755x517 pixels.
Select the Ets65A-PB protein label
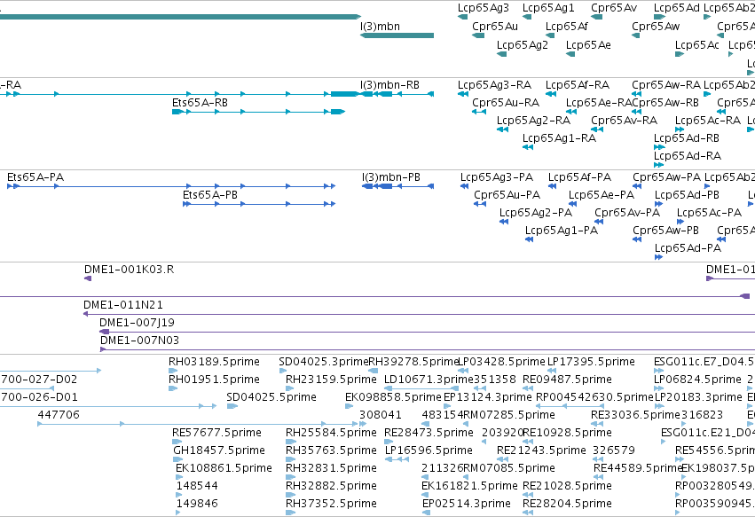tap(210, 195)
